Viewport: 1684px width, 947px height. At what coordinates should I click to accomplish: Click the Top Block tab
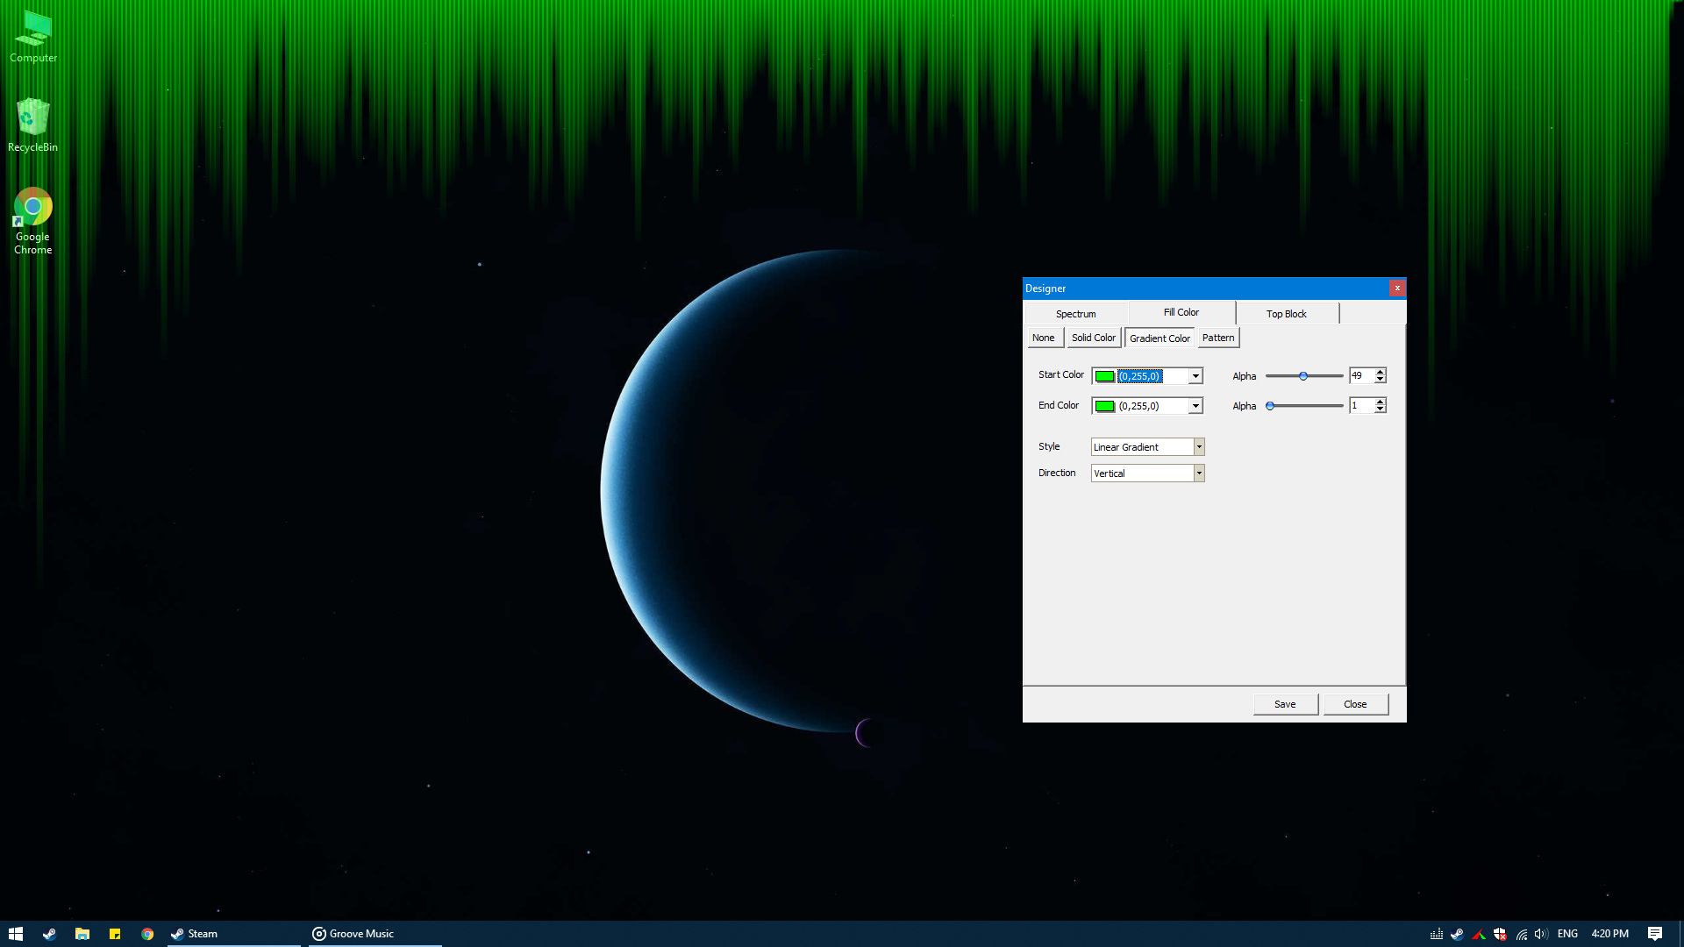click(1286, 312)
